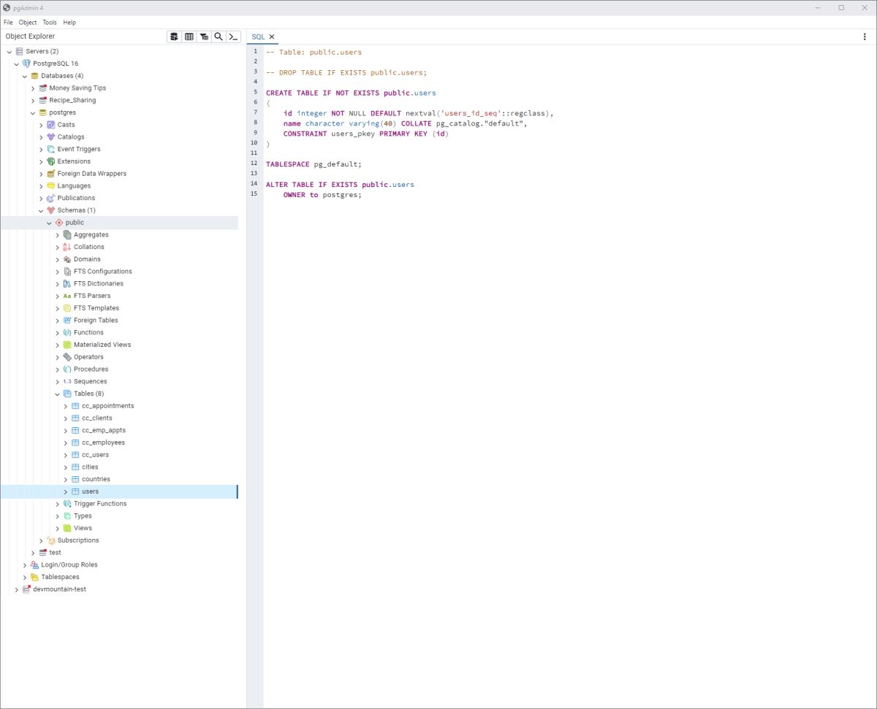The width and height of the screenshot is (877, 709).
Task: Collapse the PostgreSQL 16 server node
Action: pos(17,64)
